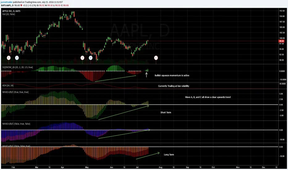Click the 'Apr' label on time axis
The image size is (288, 170).
coord(62,168)
